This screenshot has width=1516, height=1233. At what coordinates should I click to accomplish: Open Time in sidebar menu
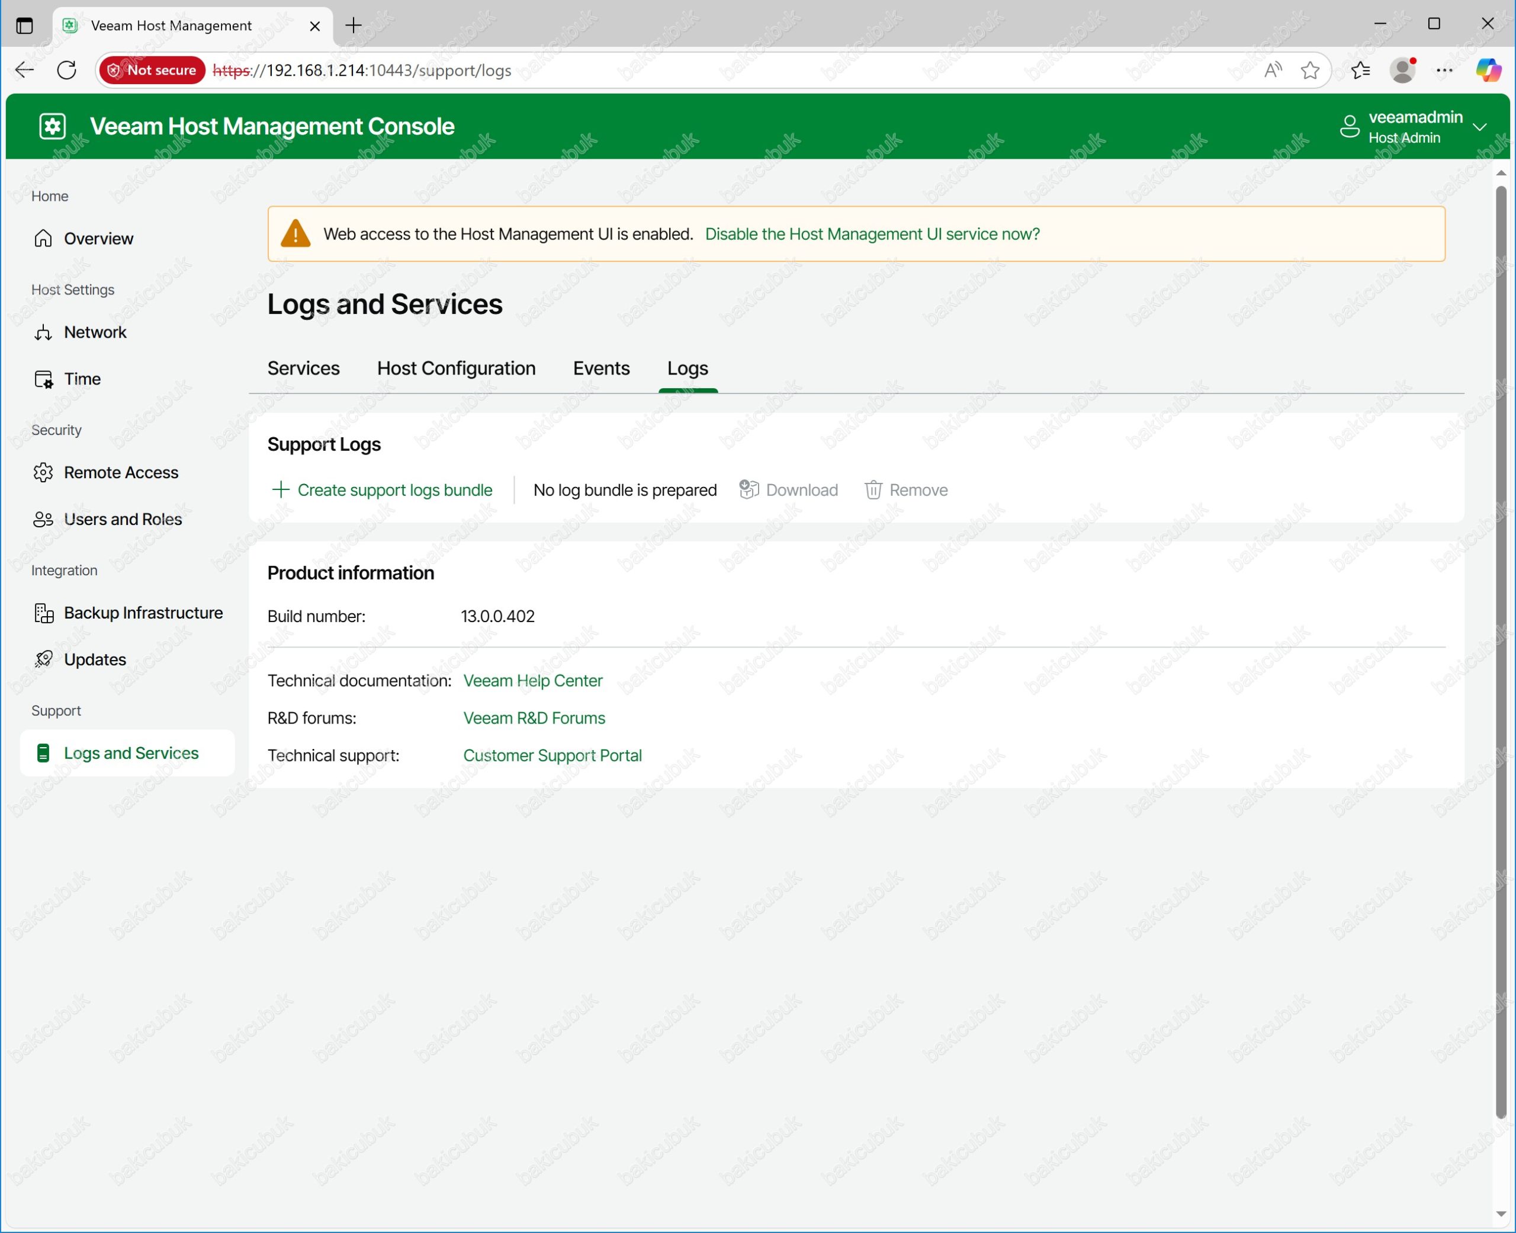82,379
